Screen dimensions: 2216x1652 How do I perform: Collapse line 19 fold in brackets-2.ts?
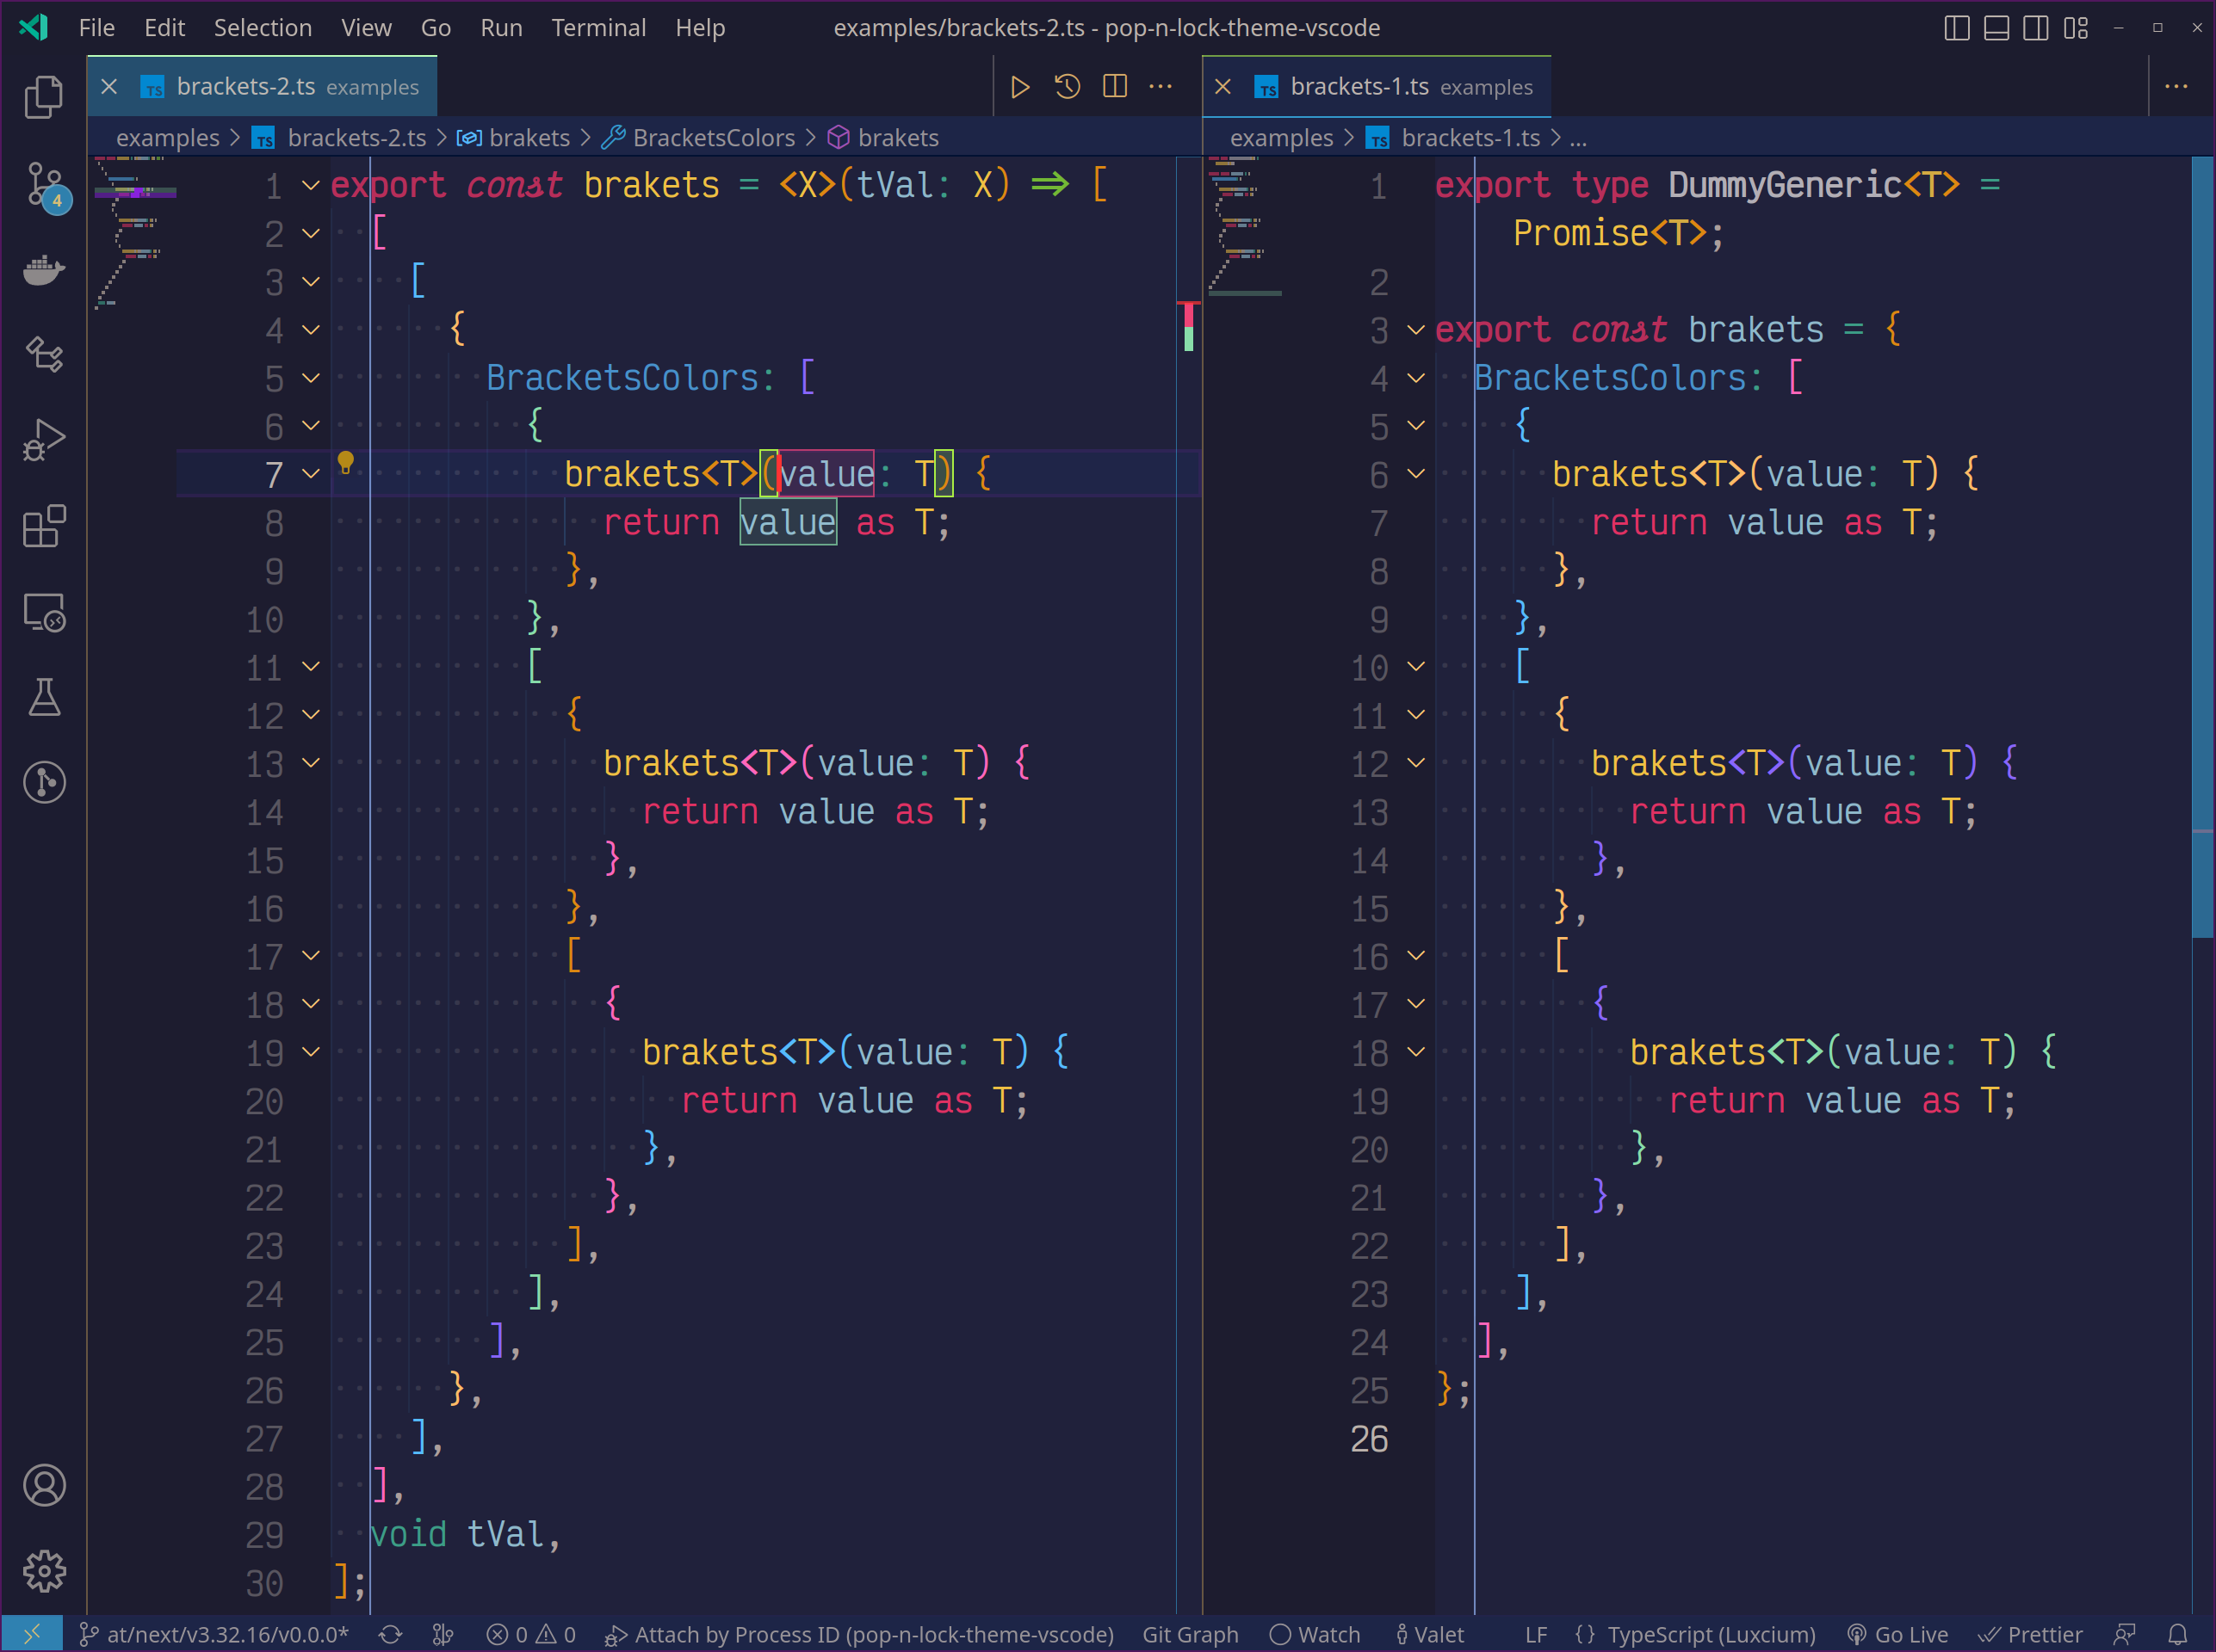[x=311, y=1052]
